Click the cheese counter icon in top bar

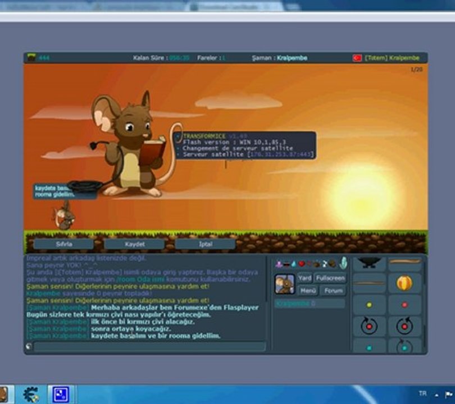31,57
